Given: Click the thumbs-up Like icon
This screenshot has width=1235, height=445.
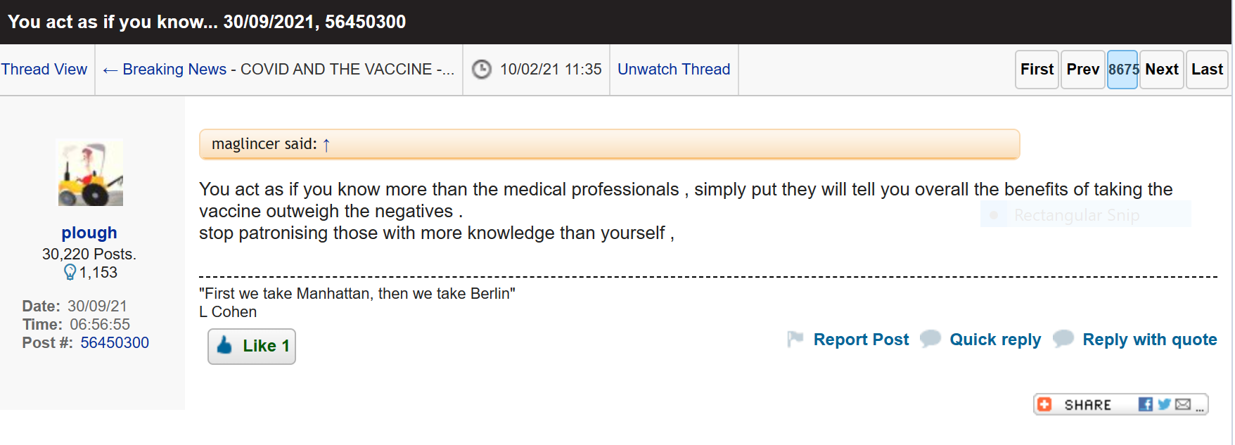Looking at the screenshot, I should pyautogui.click(x=224, y=345).
